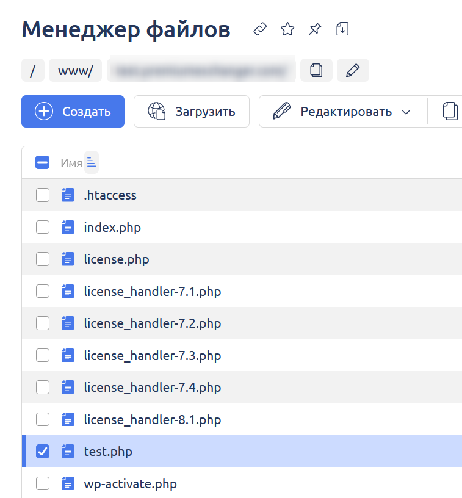
Task: Click the sort order icon beside Имя
Action: 92,162
